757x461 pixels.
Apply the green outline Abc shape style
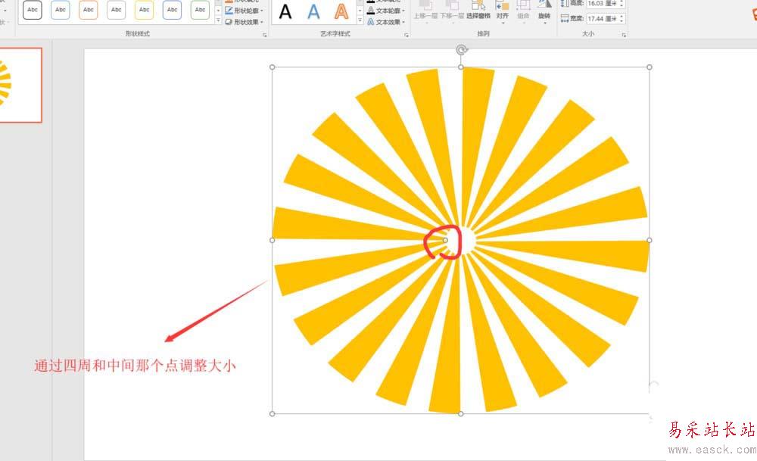pos(201,10)
